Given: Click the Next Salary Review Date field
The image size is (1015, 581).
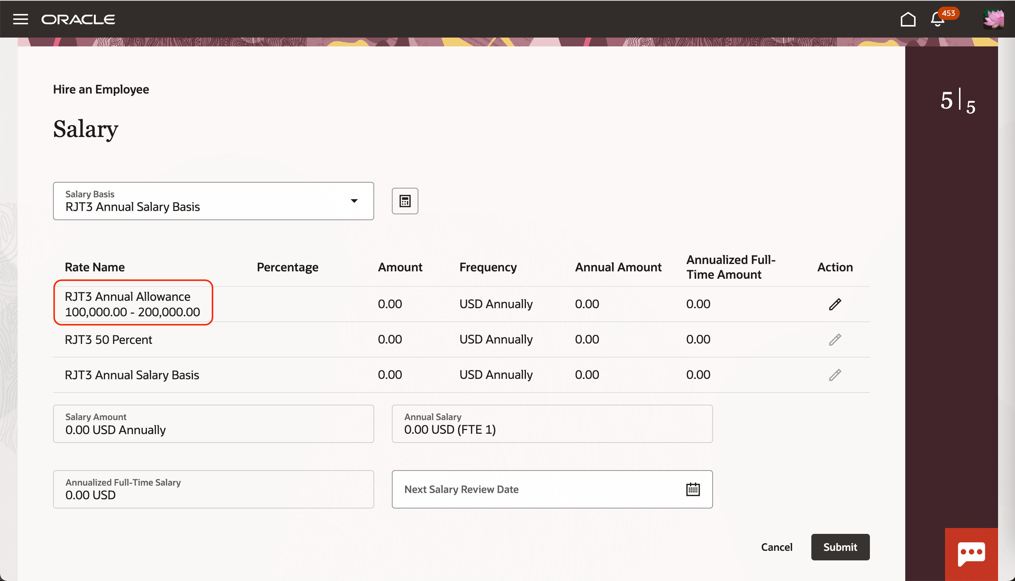Looking at the screenshot, I should 519,489.
